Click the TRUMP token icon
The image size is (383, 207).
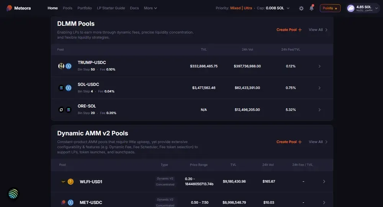(x=61, y=66)
